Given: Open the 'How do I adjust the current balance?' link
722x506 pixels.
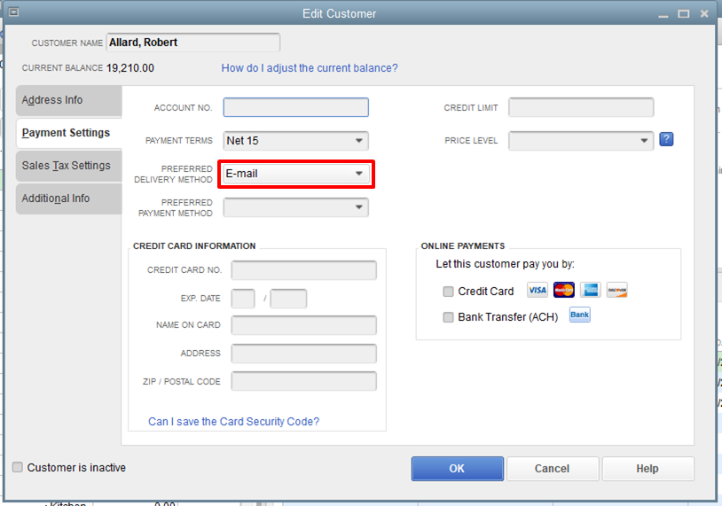Looking at the screenshot, I should tap(310, 68).
